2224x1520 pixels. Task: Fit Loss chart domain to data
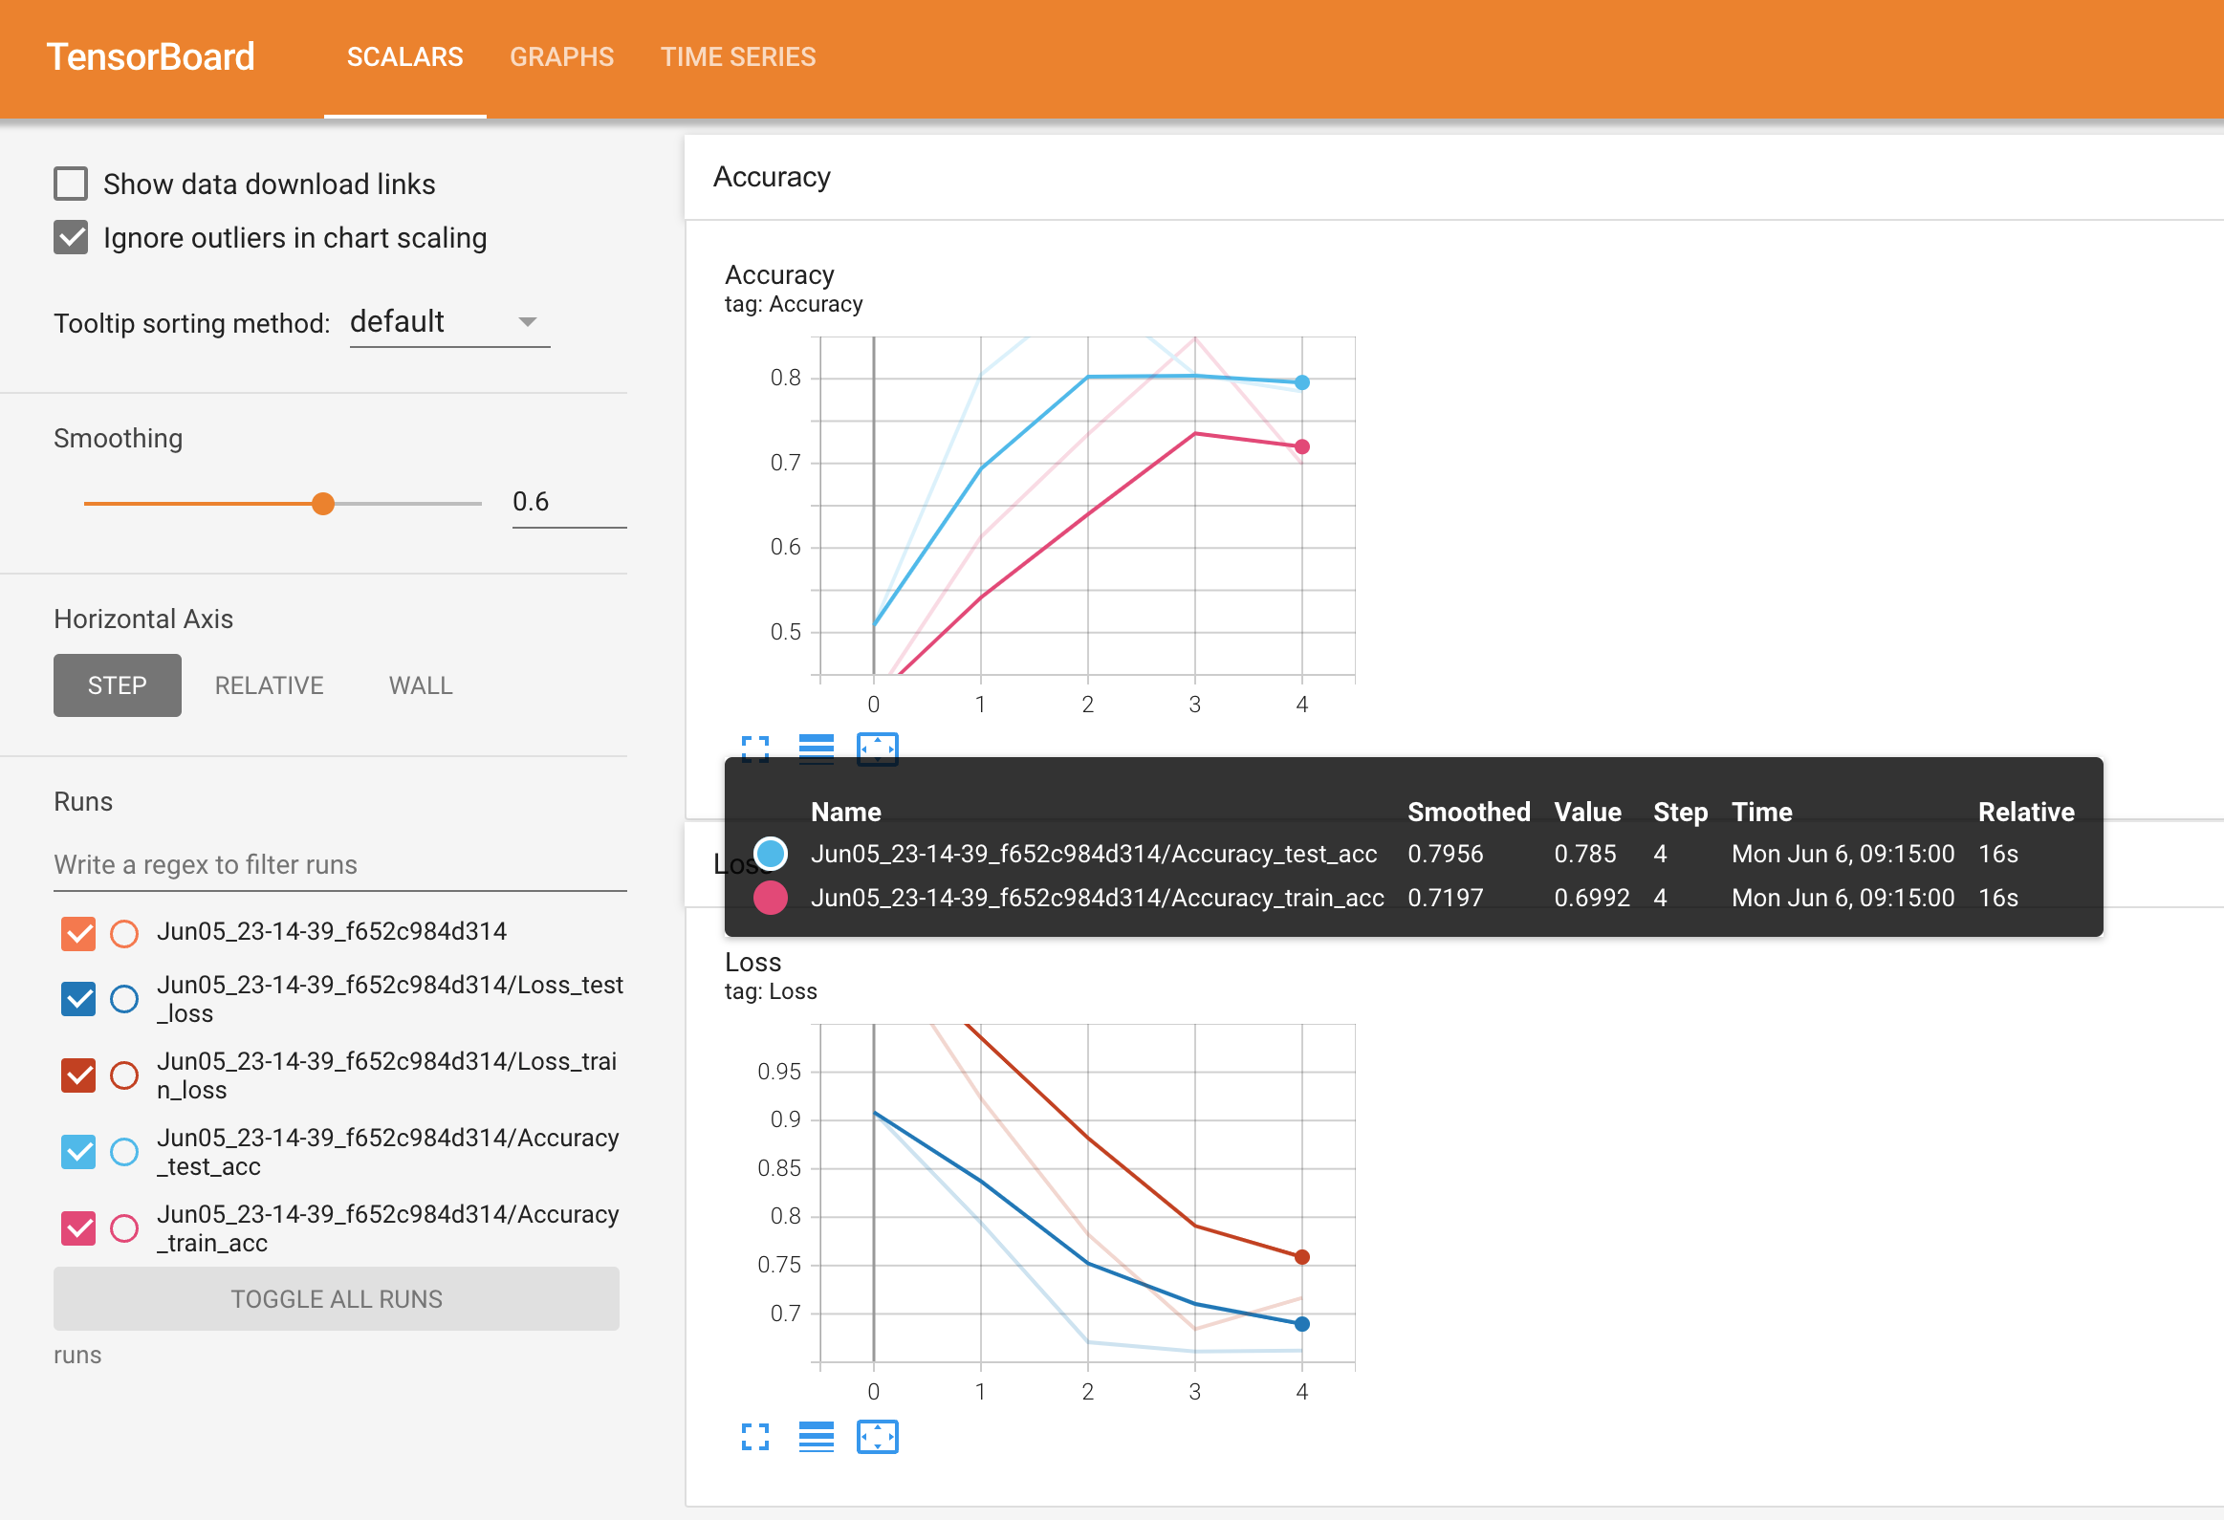(877, 1436)
